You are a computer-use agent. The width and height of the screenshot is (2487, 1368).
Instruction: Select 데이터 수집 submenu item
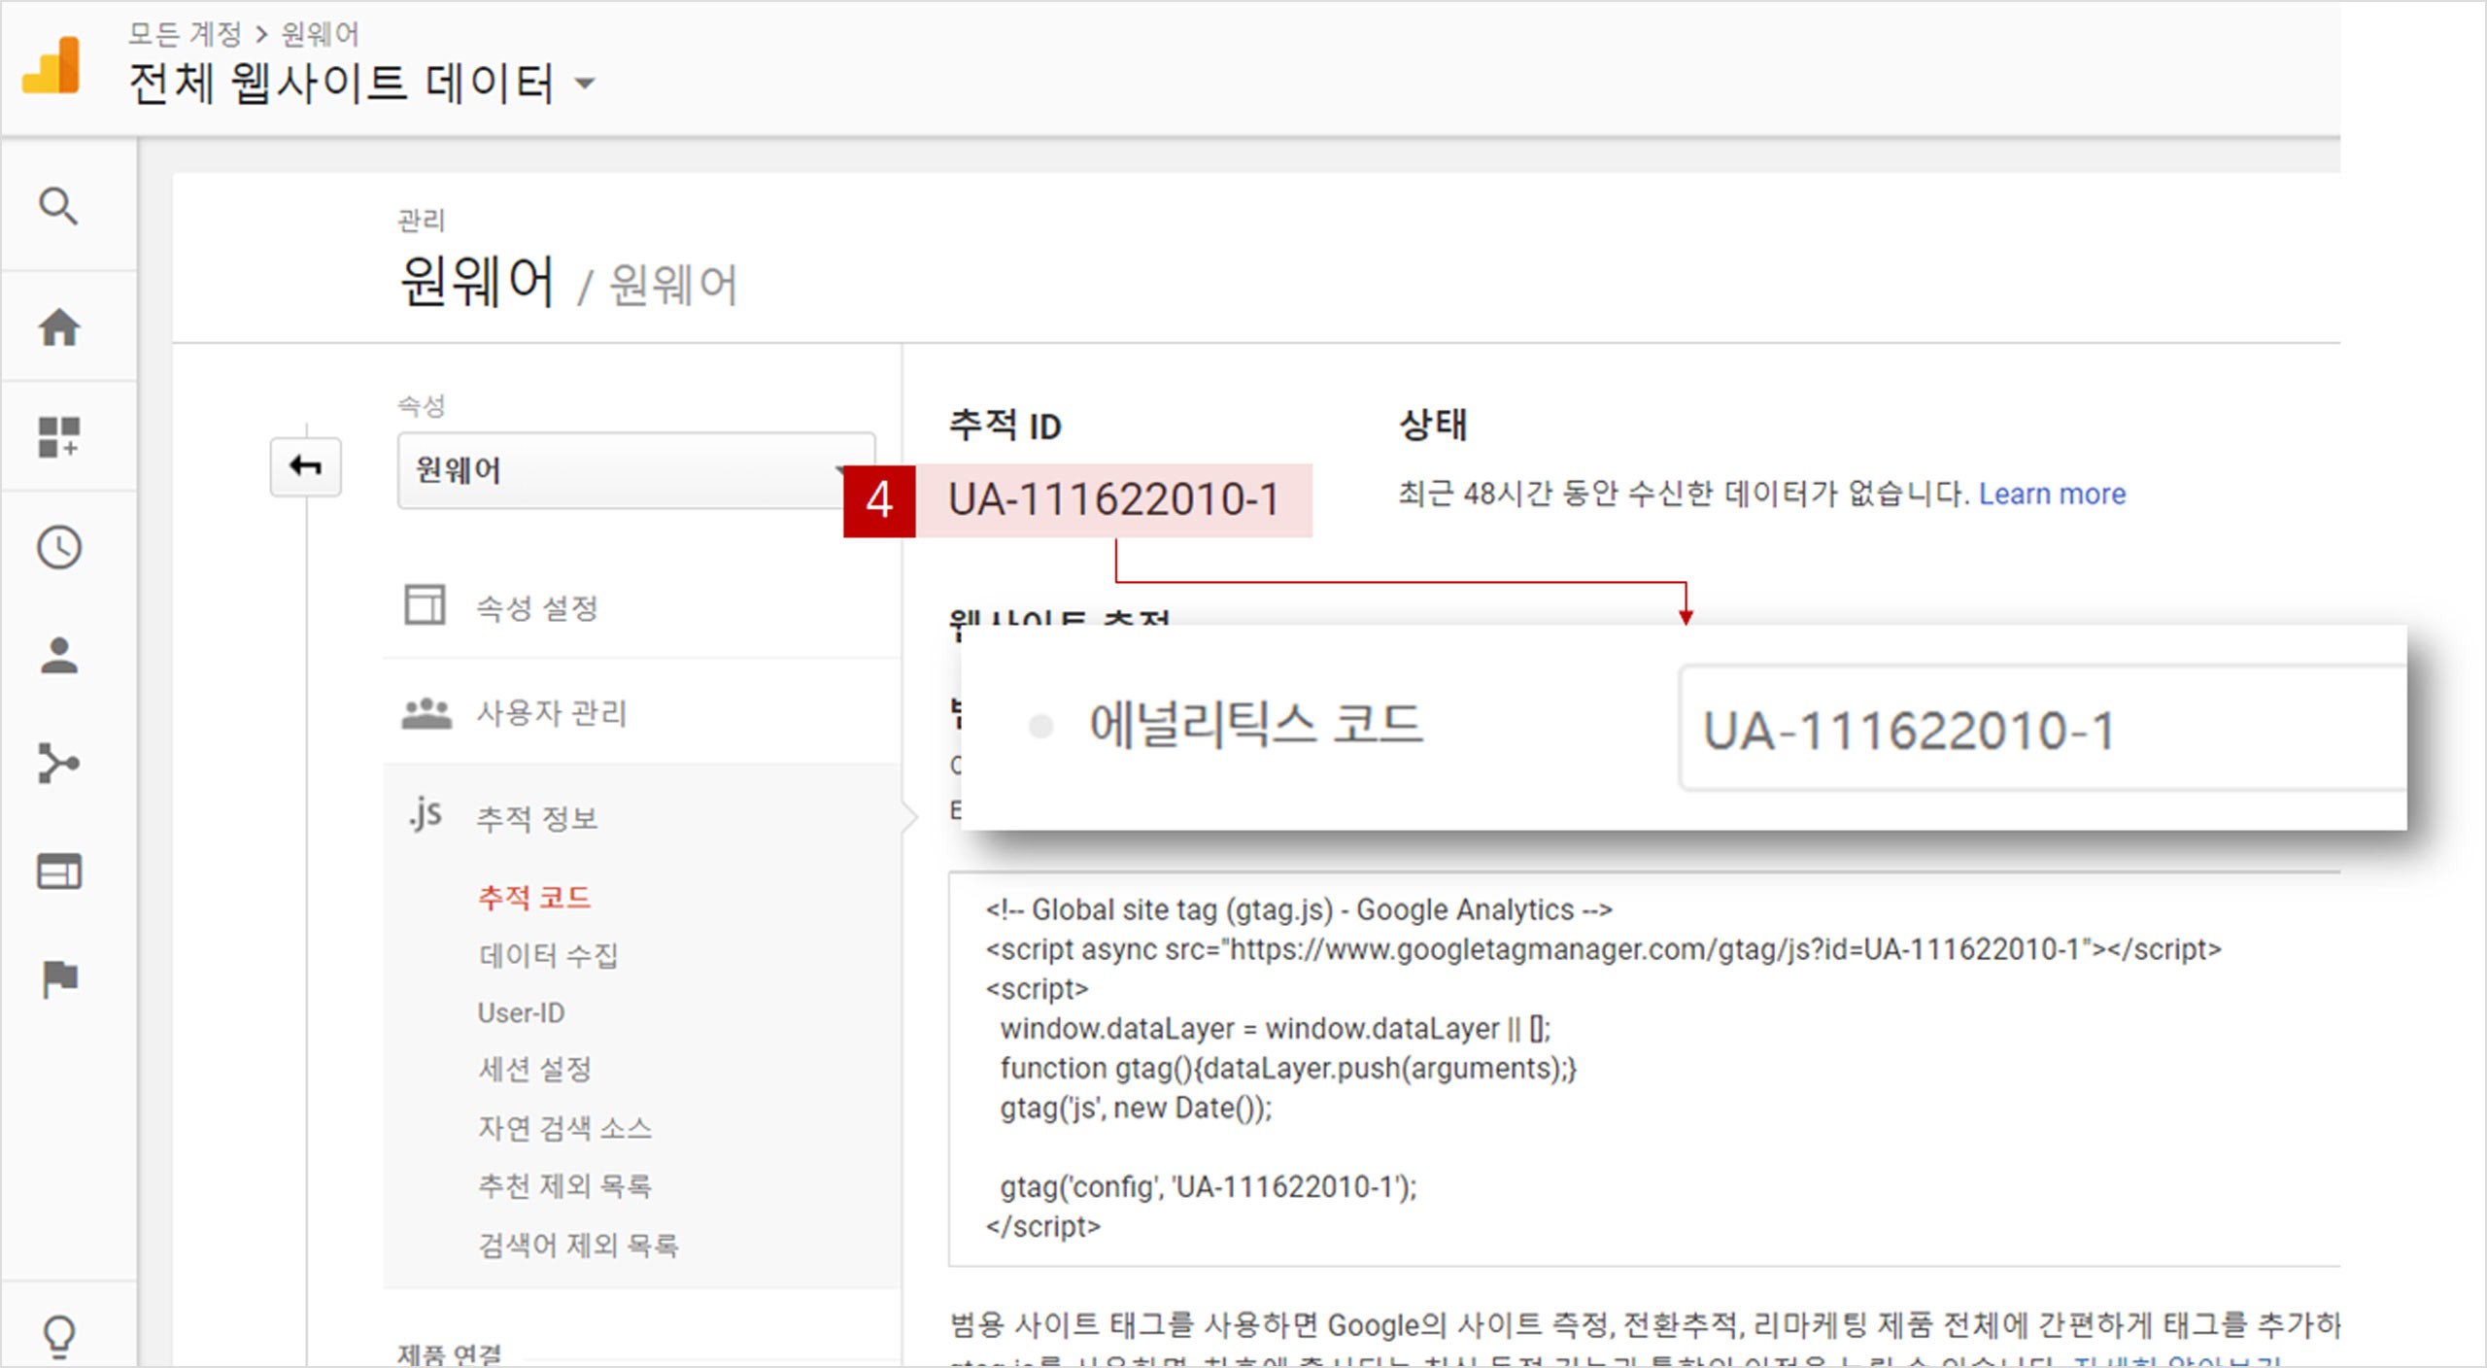coord(548,955)
